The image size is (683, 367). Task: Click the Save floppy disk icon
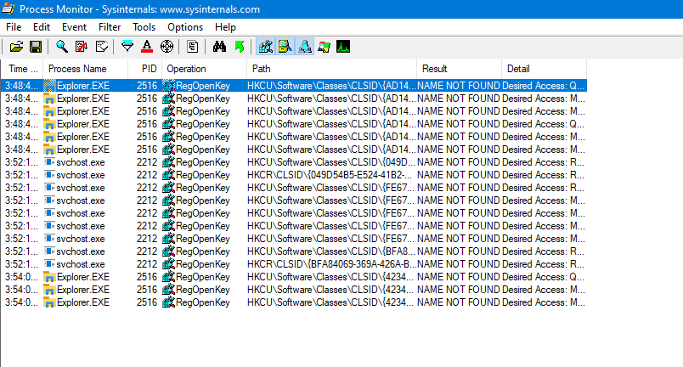pyautogui.click(x=36, y=46)
